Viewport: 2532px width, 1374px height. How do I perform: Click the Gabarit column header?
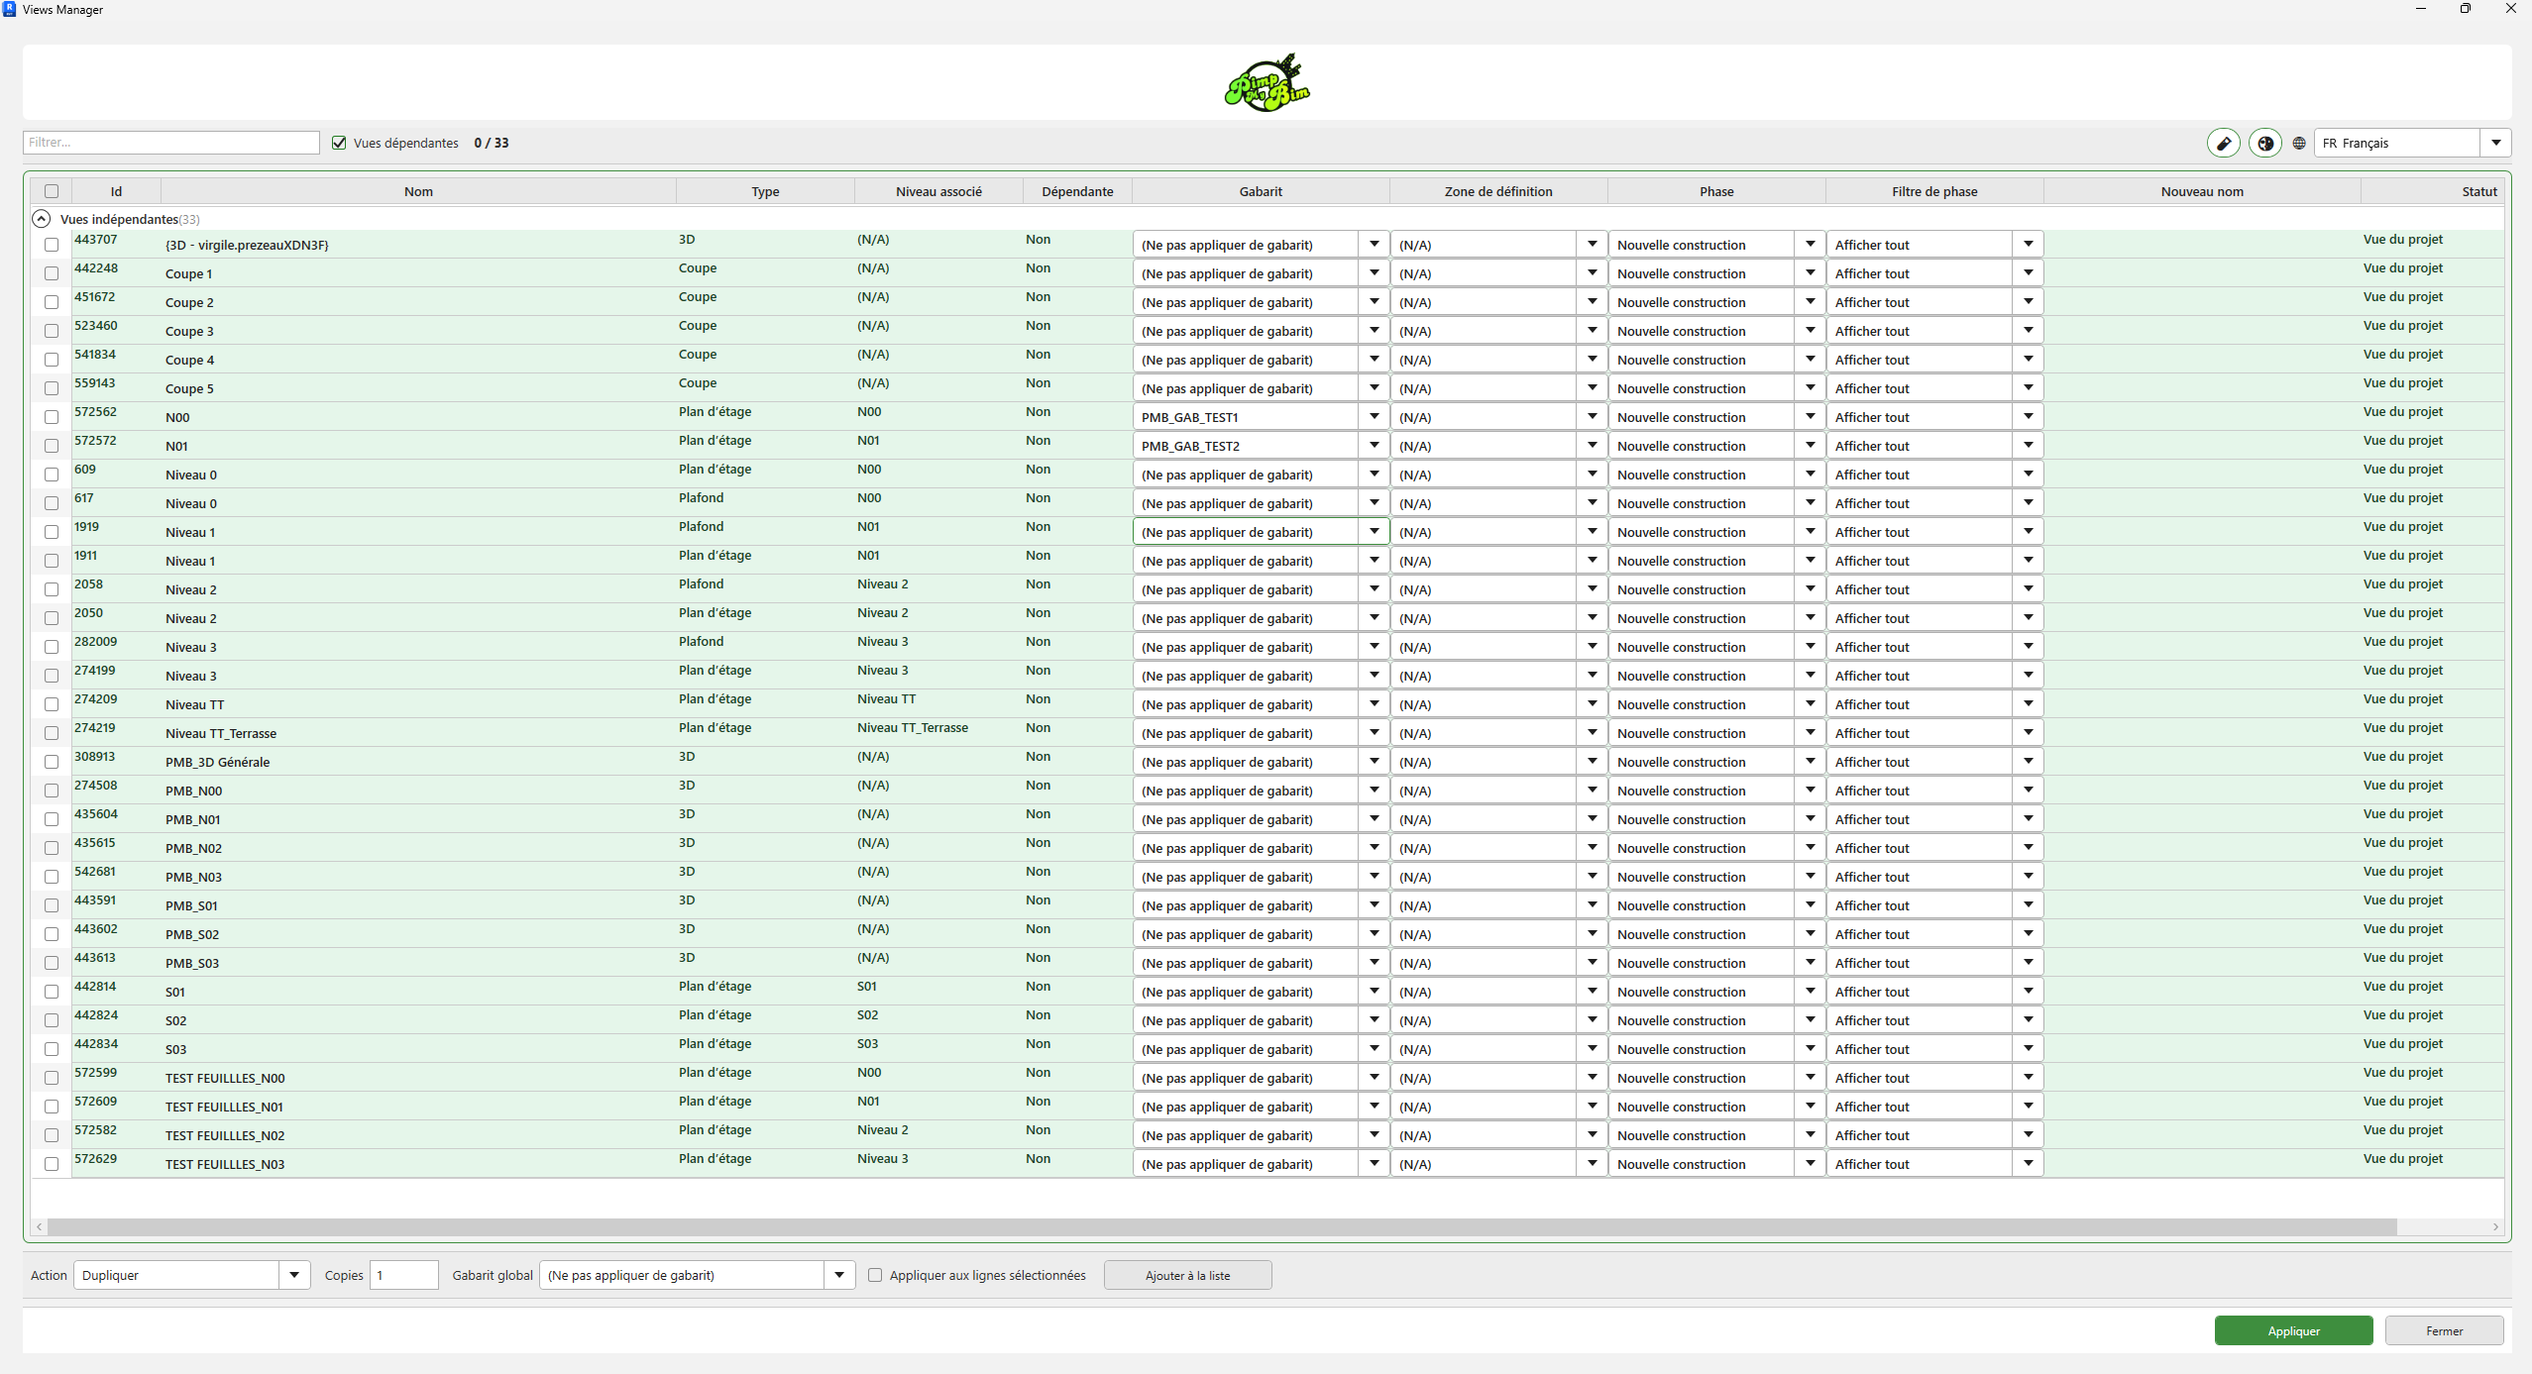click(x=1261, y=191)
